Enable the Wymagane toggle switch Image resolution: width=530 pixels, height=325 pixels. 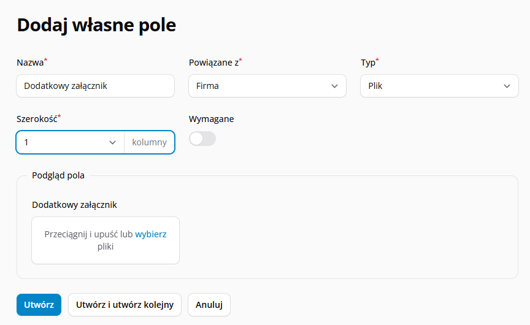tap(202, 139)
